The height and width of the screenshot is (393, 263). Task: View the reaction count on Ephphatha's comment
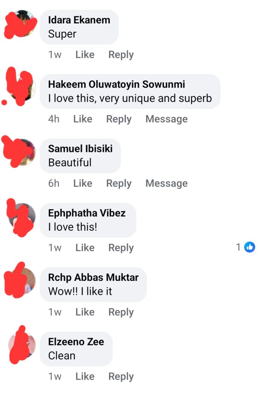coord(238,247)
